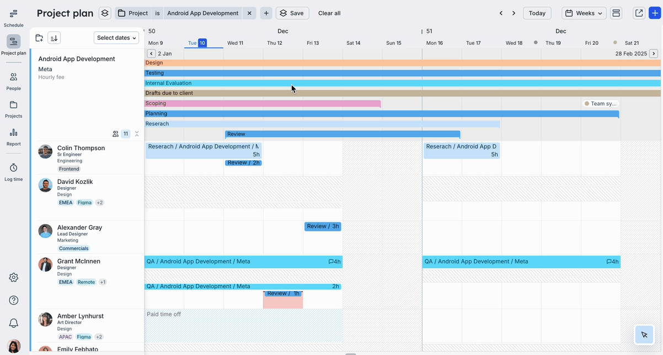Click the share/export icon in top bar
Screen dimensions: 663x355
tap(639, 13)
